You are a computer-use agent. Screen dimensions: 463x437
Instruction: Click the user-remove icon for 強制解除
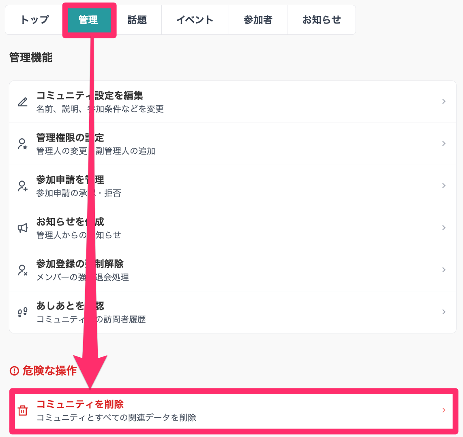(x=23, y=270)
